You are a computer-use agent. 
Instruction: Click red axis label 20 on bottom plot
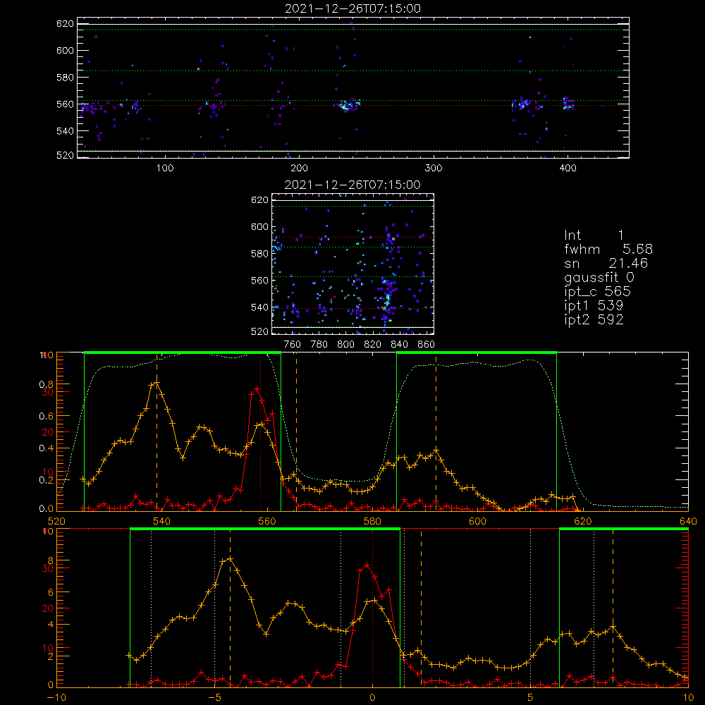(x=48, y=608)
